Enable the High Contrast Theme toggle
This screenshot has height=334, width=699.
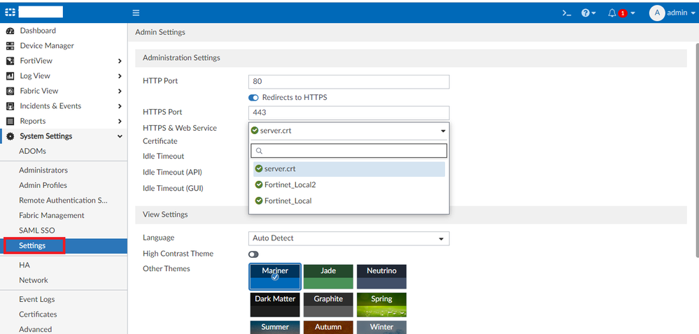[x=254, y=254]
